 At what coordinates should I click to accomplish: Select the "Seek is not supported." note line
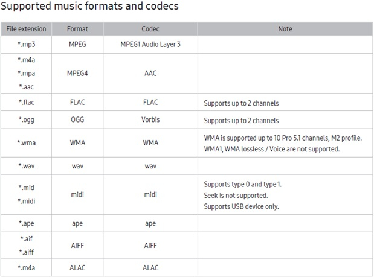click(x=236, y=195)
